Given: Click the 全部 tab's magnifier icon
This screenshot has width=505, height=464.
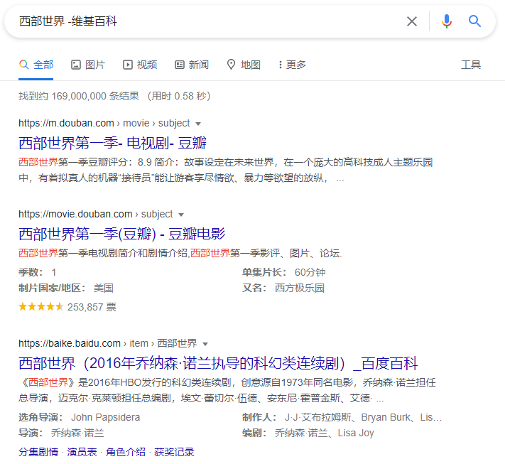Looking at the screenshot, I should (23, 65).
